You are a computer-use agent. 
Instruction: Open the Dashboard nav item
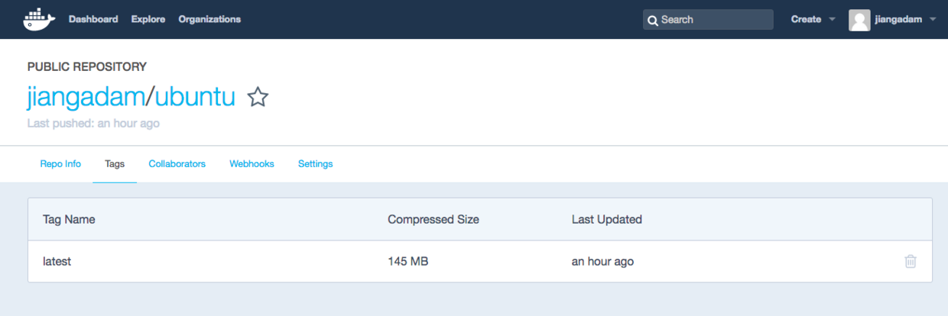(x=93, y=19)
